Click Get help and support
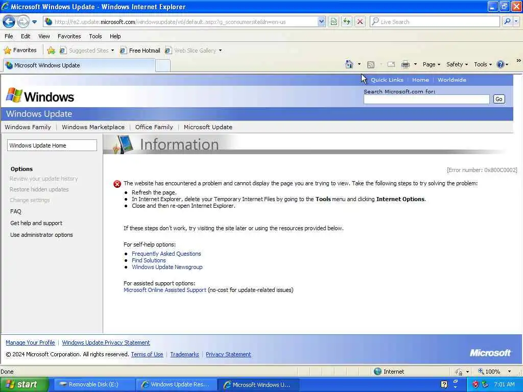This screenshot has width=523, height=392. pyautogui.click(x=36, y=223)
